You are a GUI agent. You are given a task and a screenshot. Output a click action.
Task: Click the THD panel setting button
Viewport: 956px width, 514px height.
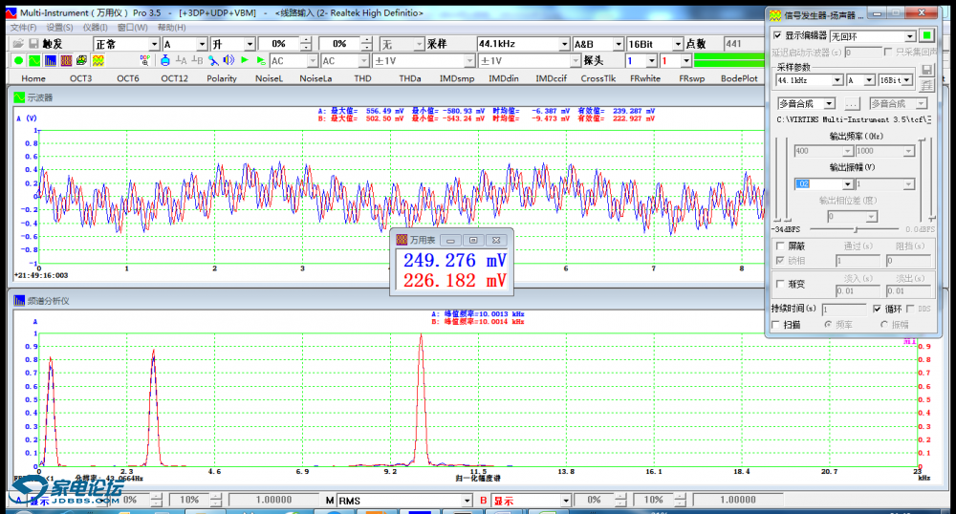point(362,78)
